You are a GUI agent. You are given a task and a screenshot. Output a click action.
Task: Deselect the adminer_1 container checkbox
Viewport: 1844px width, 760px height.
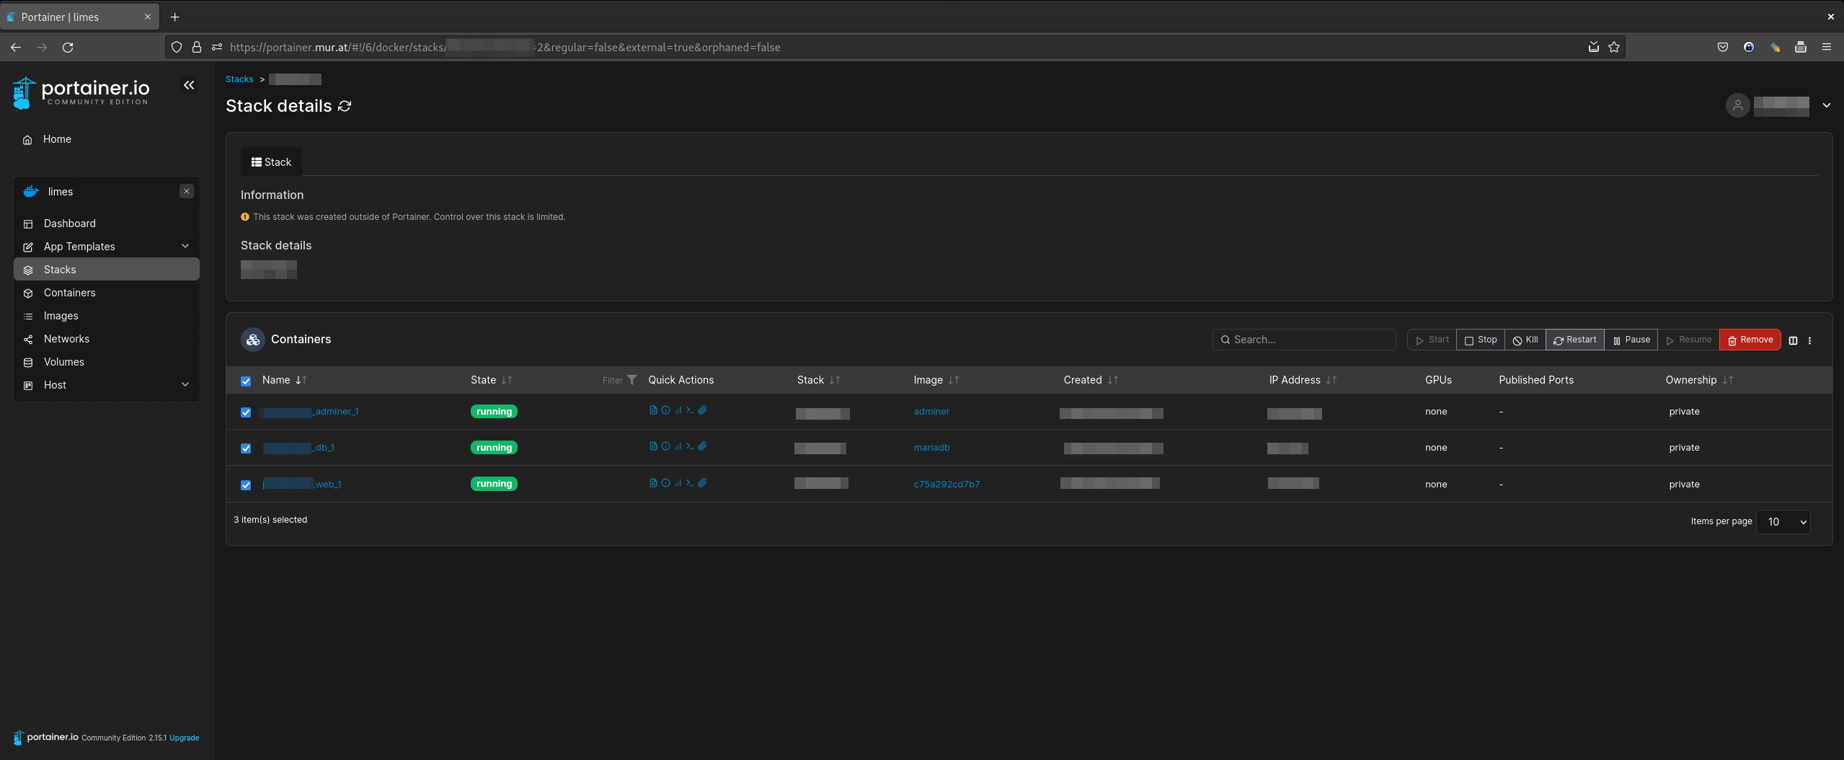pos(246,412)
